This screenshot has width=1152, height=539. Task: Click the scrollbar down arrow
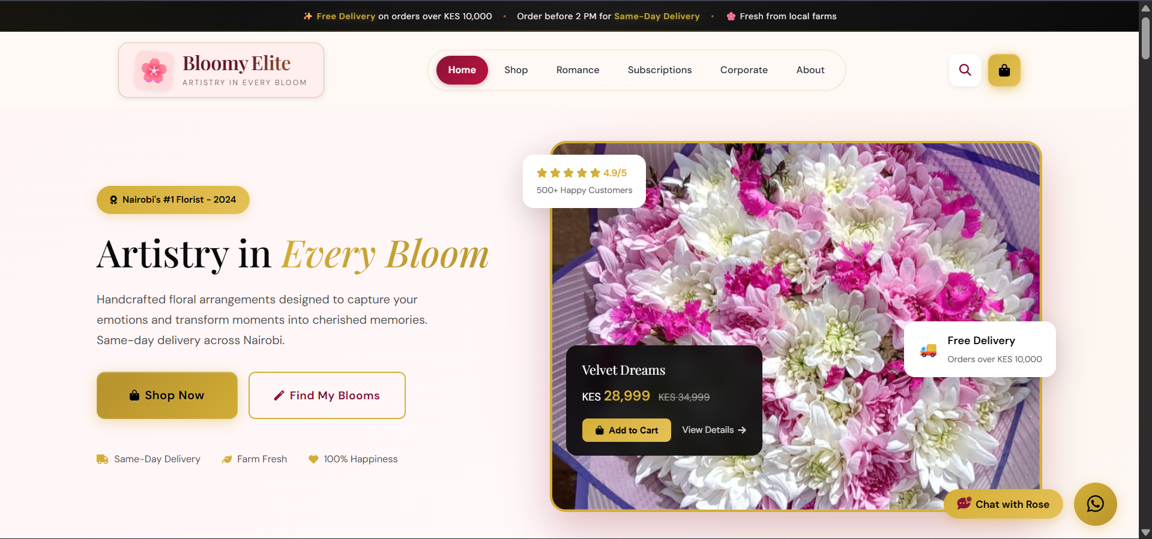[x=1145, y=532]
